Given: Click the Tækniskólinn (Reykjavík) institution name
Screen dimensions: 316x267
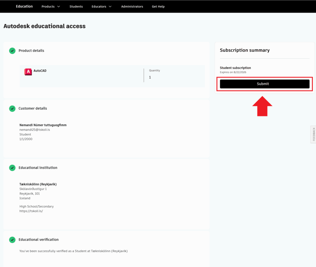Looking at the screenshot, I should (x=38, y=184).
